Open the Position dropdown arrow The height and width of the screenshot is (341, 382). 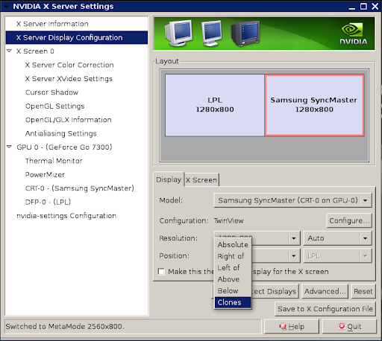click(x=294, y=255)
